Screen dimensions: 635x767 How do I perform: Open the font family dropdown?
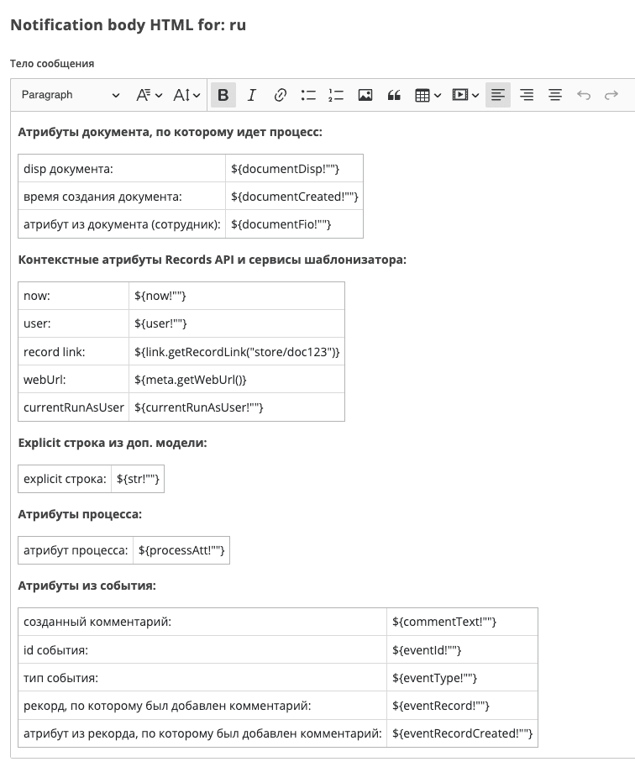click(149, 95)
